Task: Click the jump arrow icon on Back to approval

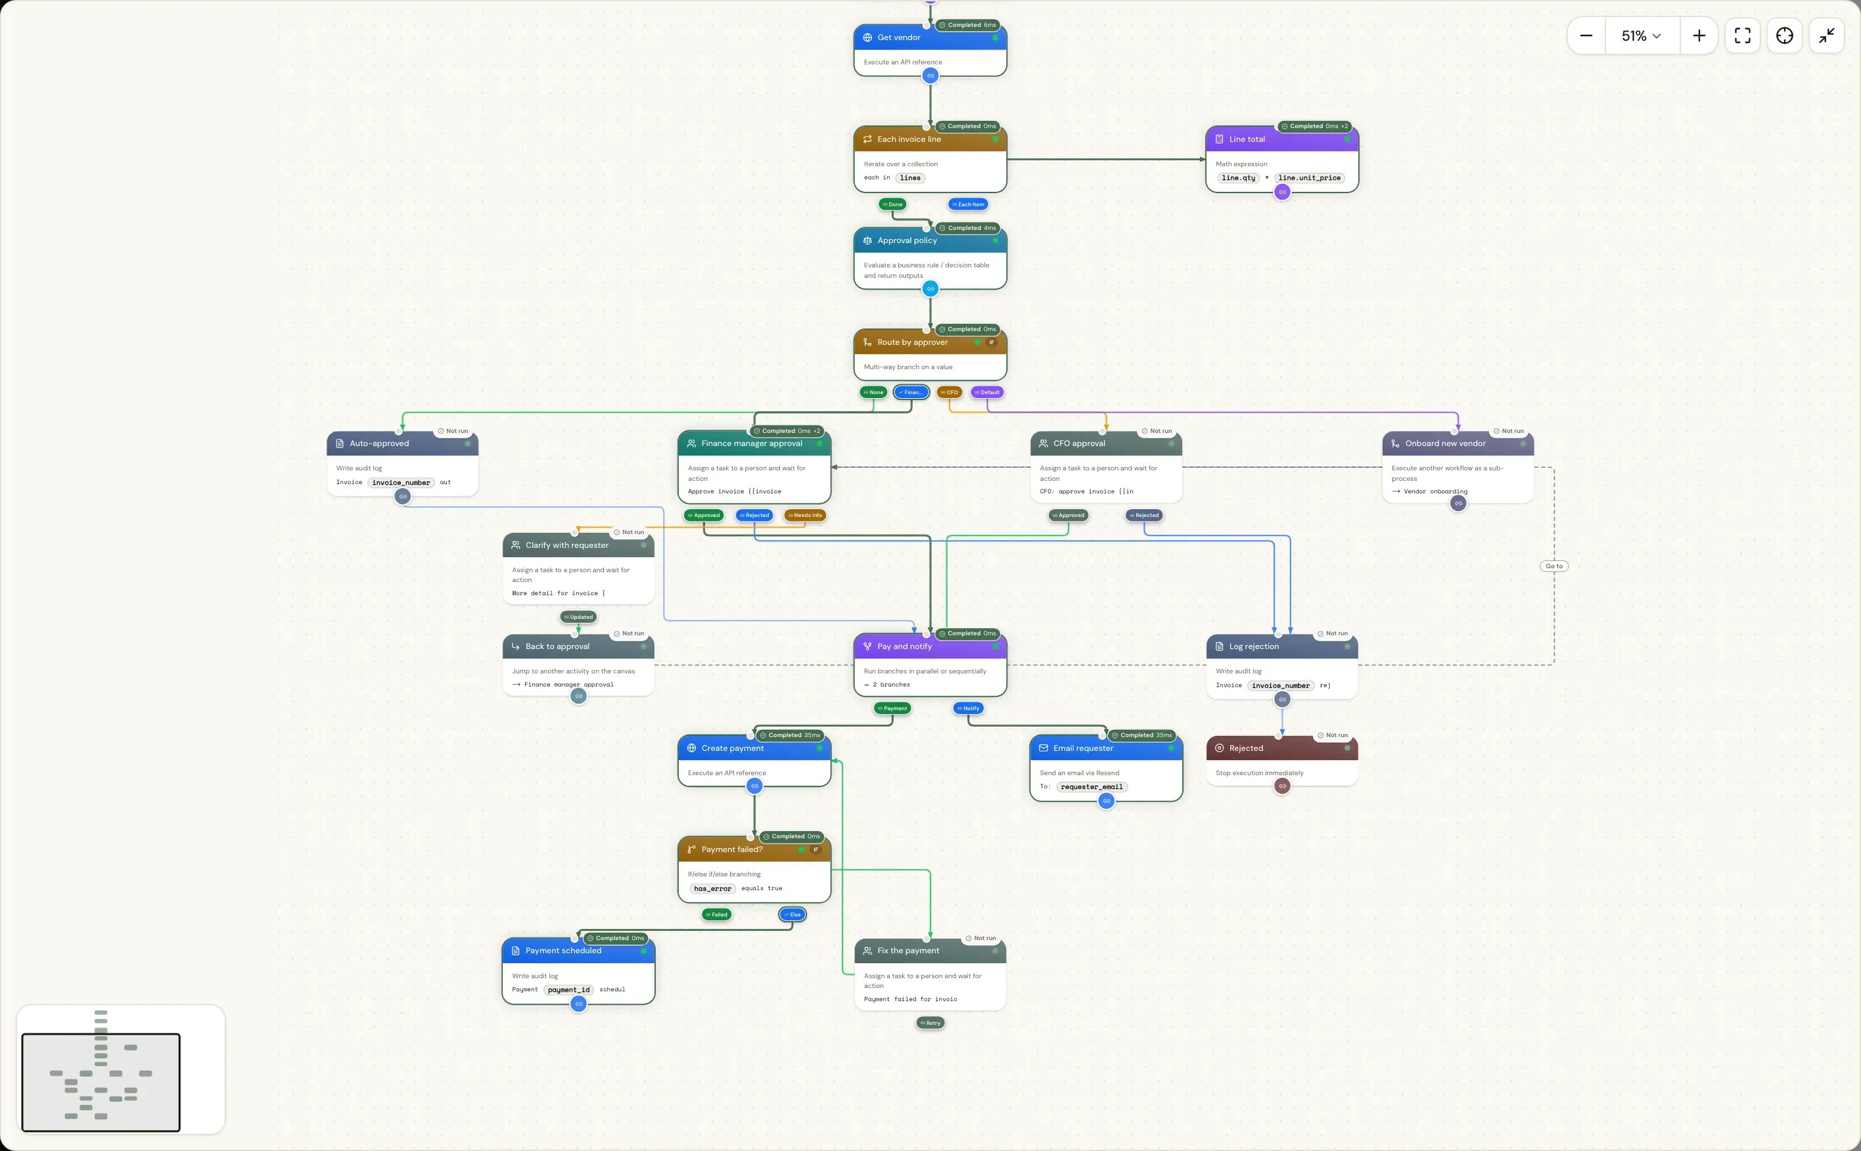Action: pyautogui.click(x=515, y=646)
